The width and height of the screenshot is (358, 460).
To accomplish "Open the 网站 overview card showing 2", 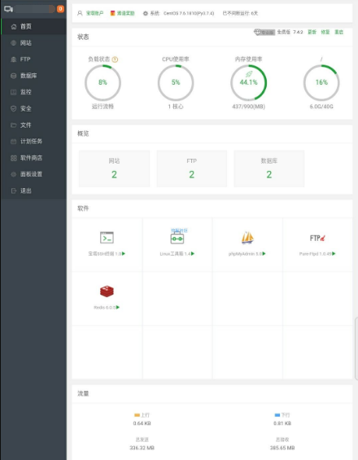I will coord(114,169).
